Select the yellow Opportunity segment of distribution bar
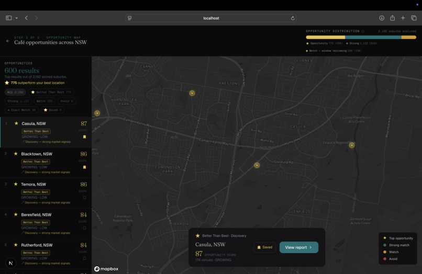Screen dimensions: 422x274 [x=325, y=37]
